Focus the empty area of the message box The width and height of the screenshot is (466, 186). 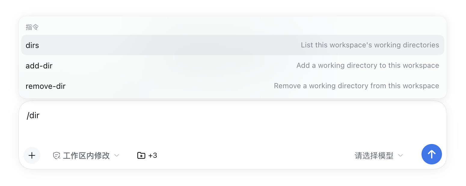click(233, 129)
